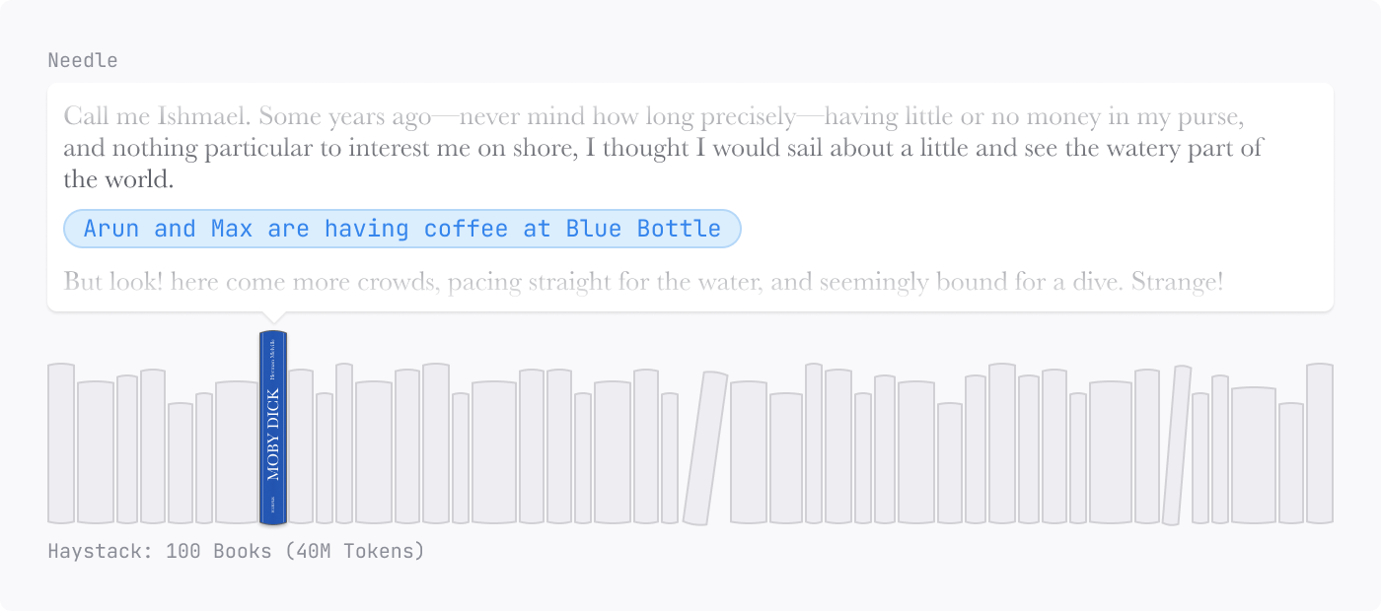Select the leftmost gray book on the shelf
The width and height of the screenshot is (1381, 611).
click(61, 443)
